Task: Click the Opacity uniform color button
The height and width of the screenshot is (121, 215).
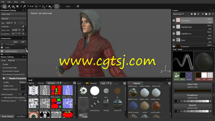Action: [x=192, y=106]
